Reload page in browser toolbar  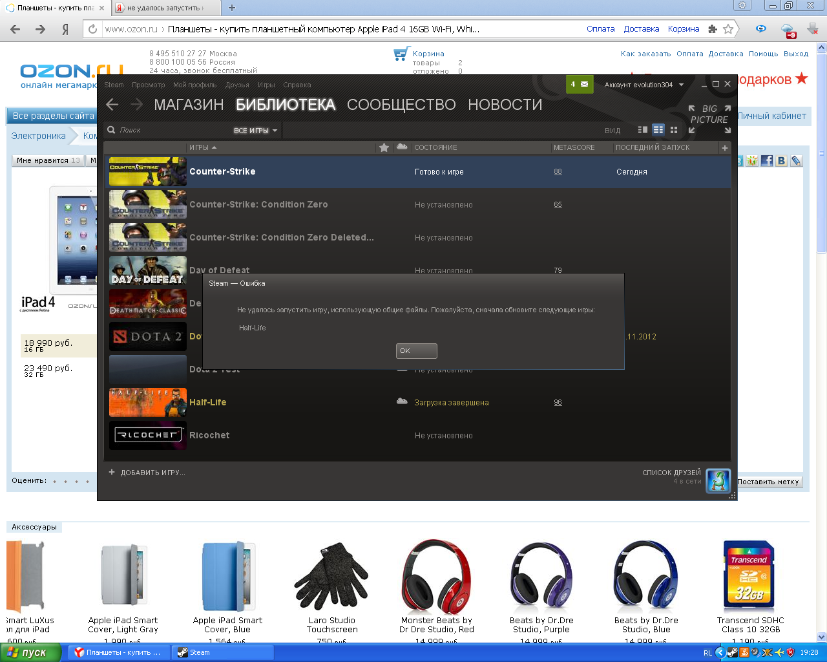pos(92,29)
